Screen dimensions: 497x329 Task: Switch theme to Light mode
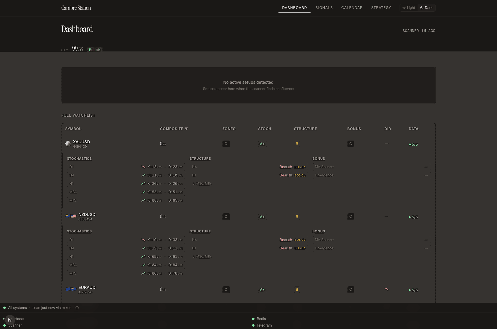point(409,8)
